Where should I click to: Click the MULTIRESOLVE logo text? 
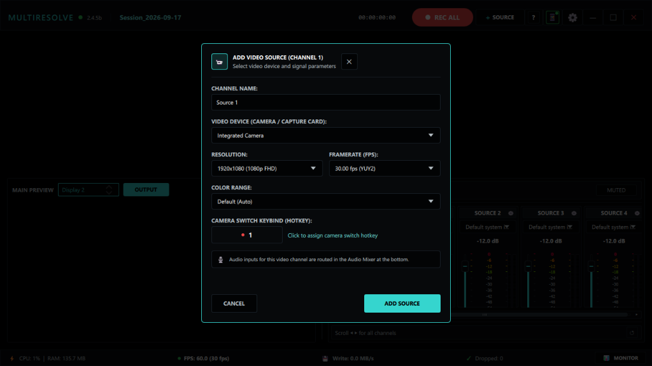click(x=41, y=17)
